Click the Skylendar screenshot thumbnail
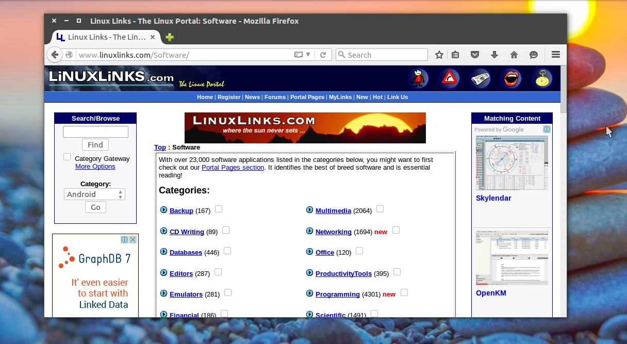 click(512, 163)
